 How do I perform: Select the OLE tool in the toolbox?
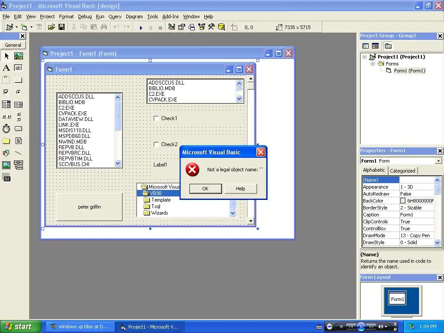click(x=6, y=177)
